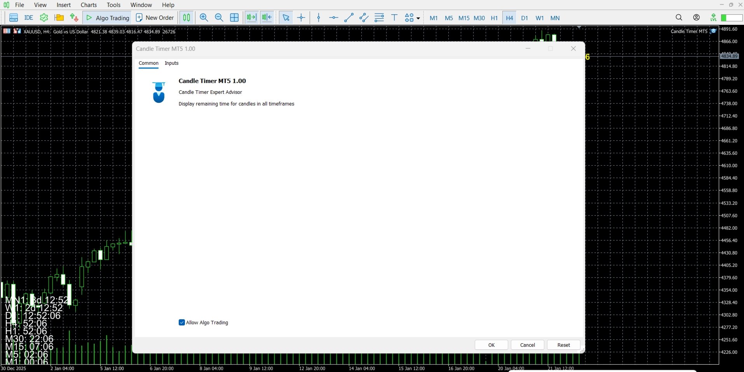Toggle chart shift from right edge

point(267,18)
